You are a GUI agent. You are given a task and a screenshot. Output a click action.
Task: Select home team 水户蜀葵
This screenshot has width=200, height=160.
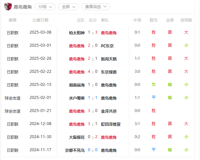77,98
